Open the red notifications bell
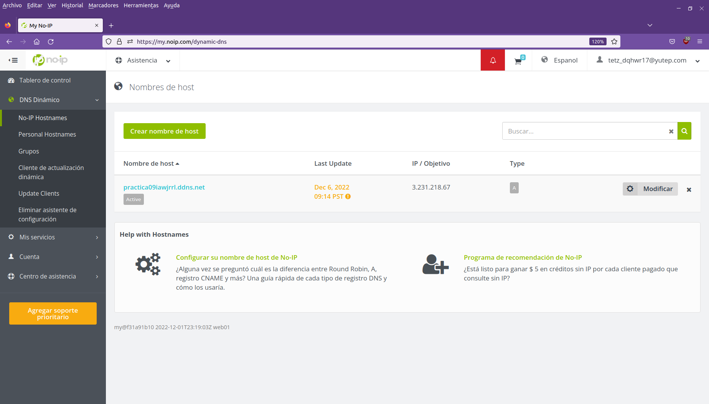 point(493,60)
